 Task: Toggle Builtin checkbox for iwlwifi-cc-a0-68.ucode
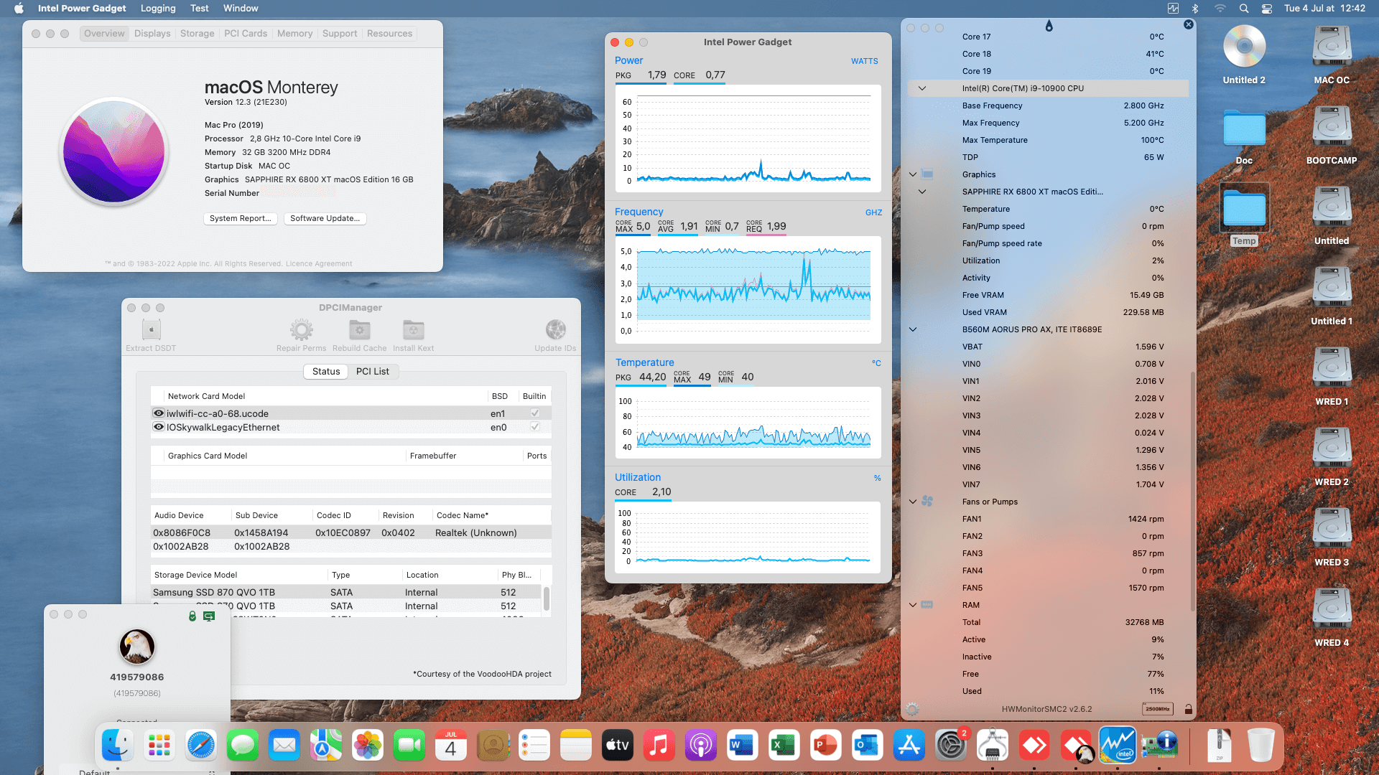[534, 413]
